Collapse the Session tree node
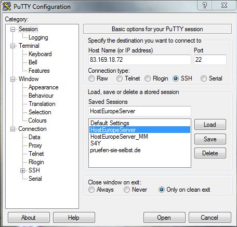This screenshot has height=227, width=237. pos(12,29)
